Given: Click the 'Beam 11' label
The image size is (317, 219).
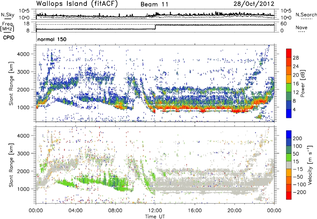Looking at the screenshot, I should 155,4.
